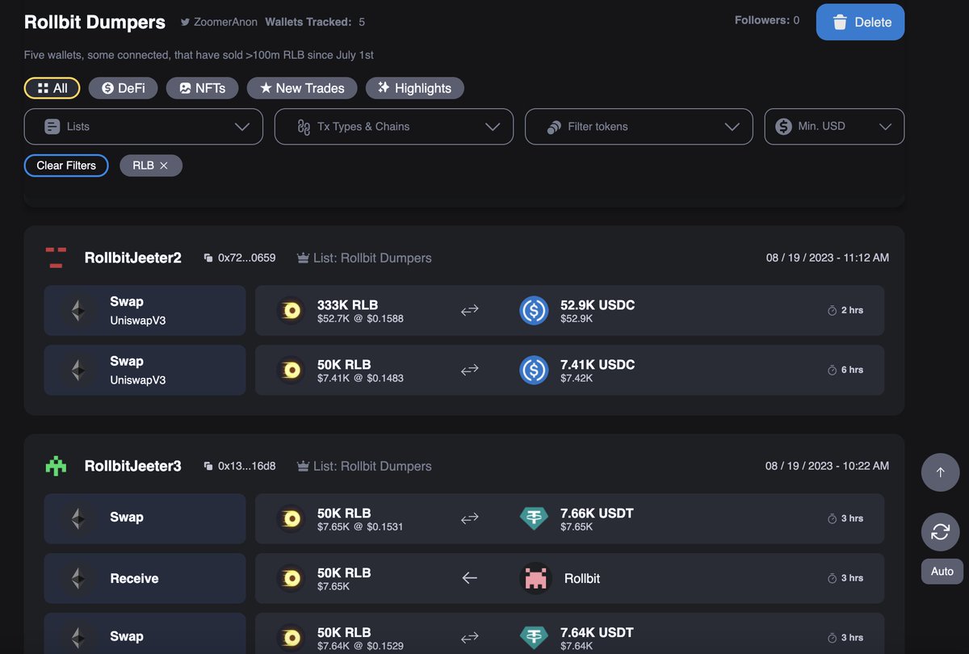Open the Lists dropdown

click(144, 127)
